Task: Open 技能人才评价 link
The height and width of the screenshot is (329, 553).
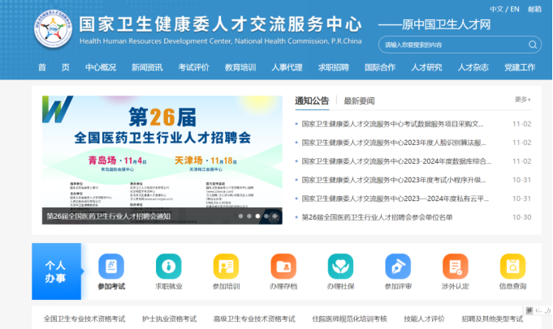Action: (x=424, y=318)
